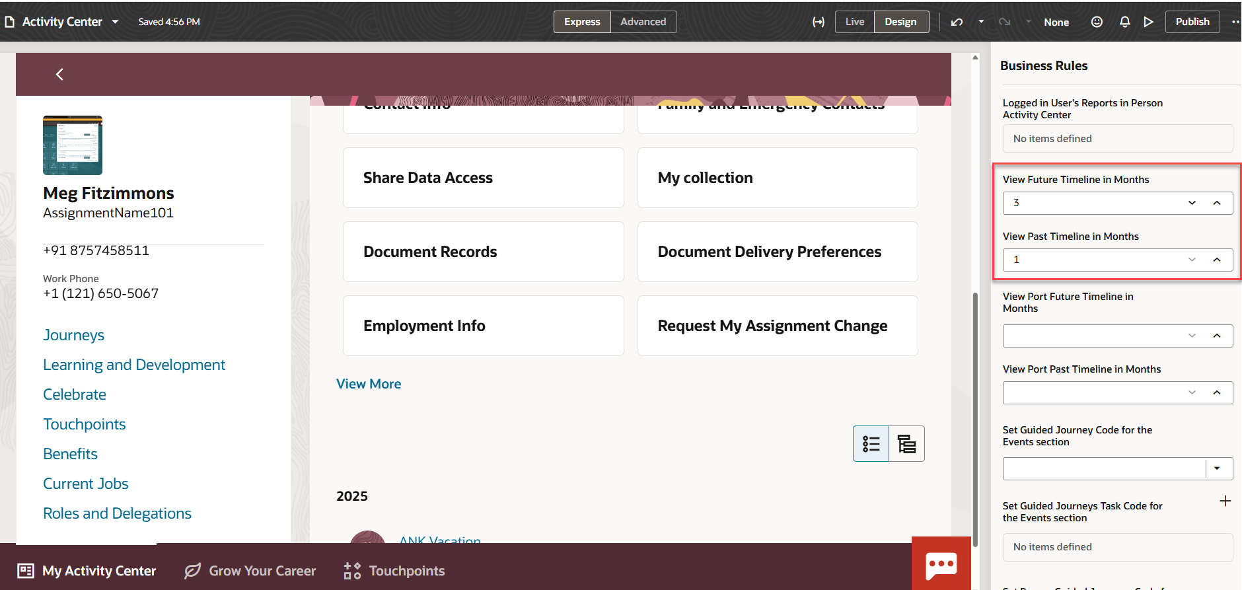
Task: Open Learning and Development link
Action: 134,365
